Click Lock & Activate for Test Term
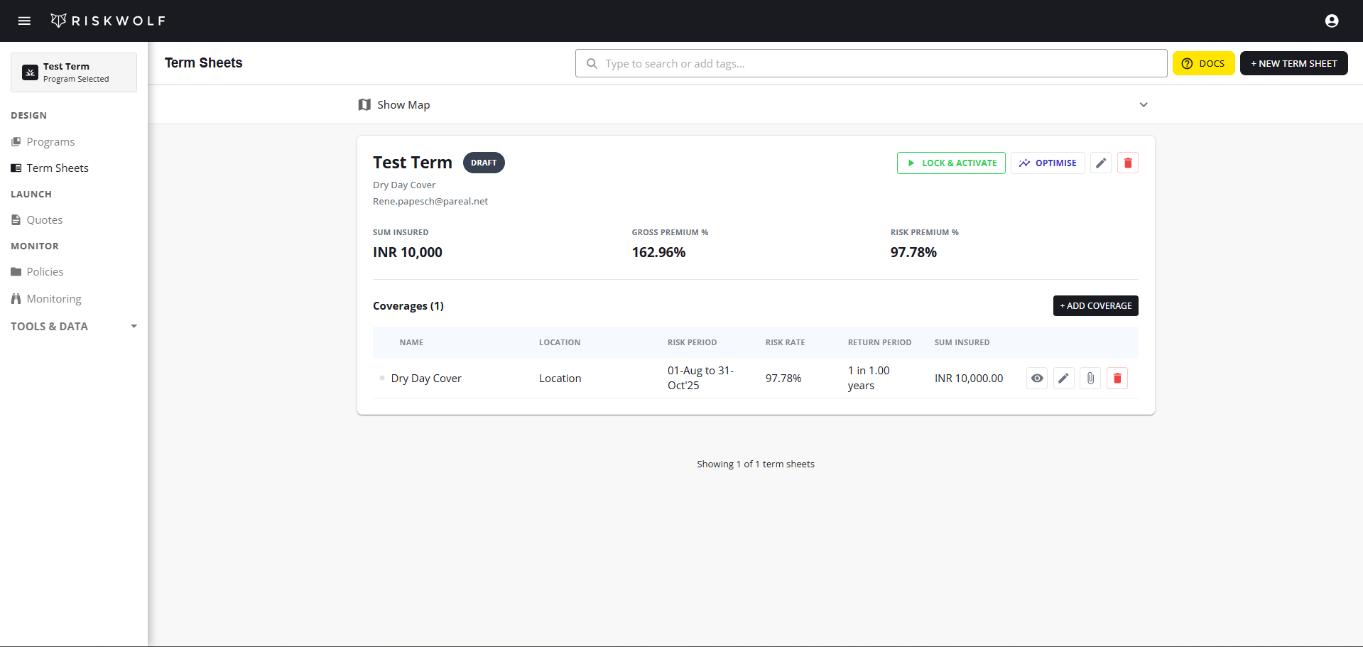This screenshot has height=647, width=1363. click(x=950, y=163)
